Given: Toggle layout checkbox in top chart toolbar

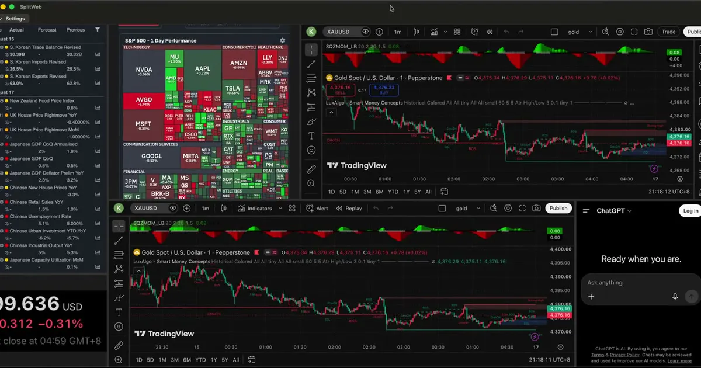Looking at the screenshot, I should coord(554,32).
